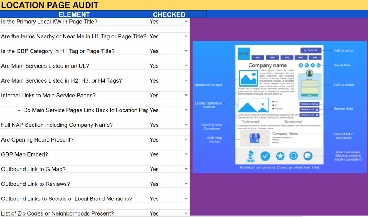
Task: Open dropdown for GBP Map Embed row
Action: (x=186, y=154)
